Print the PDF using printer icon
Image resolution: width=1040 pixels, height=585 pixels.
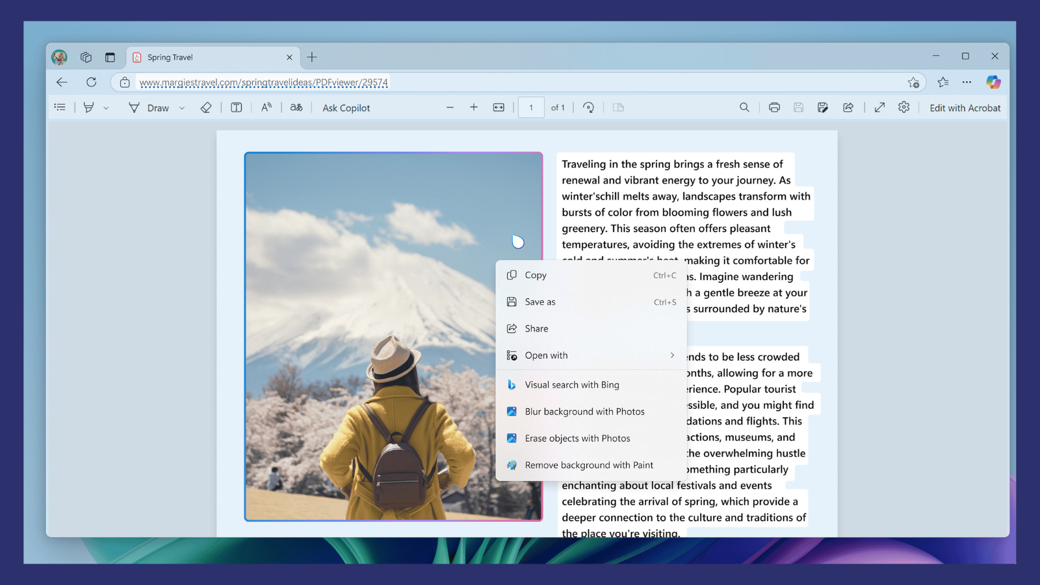click(x=774, y=108)
